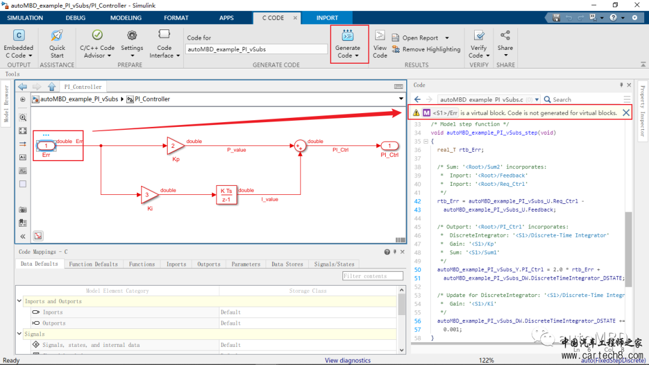This screenshot has height=365, width=649.
Task: Add an annotation from the palette
Action: [23, 158]
